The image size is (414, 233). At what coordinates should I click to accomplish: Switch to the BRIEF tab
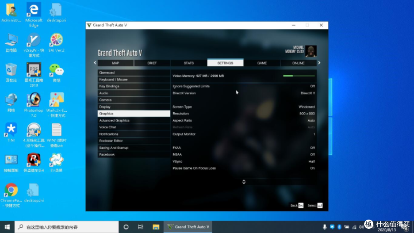[x=152, y=63]
